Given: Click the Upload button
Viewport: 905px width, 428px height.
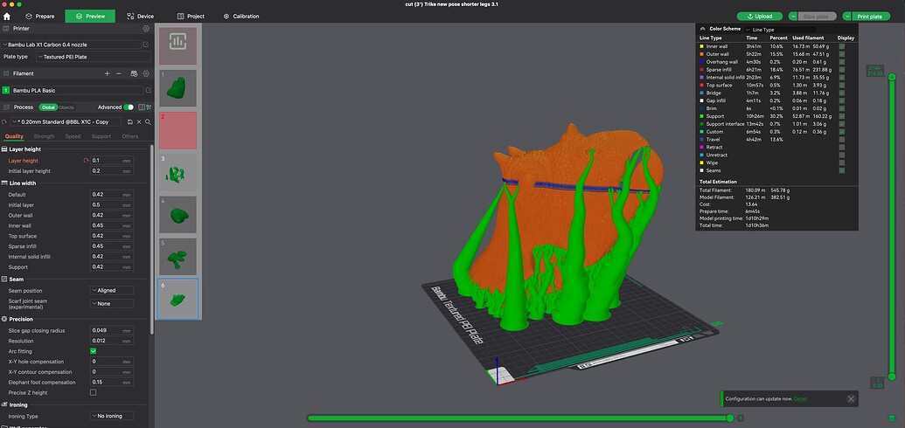Looking at the screenshot, I should point(760,17).
